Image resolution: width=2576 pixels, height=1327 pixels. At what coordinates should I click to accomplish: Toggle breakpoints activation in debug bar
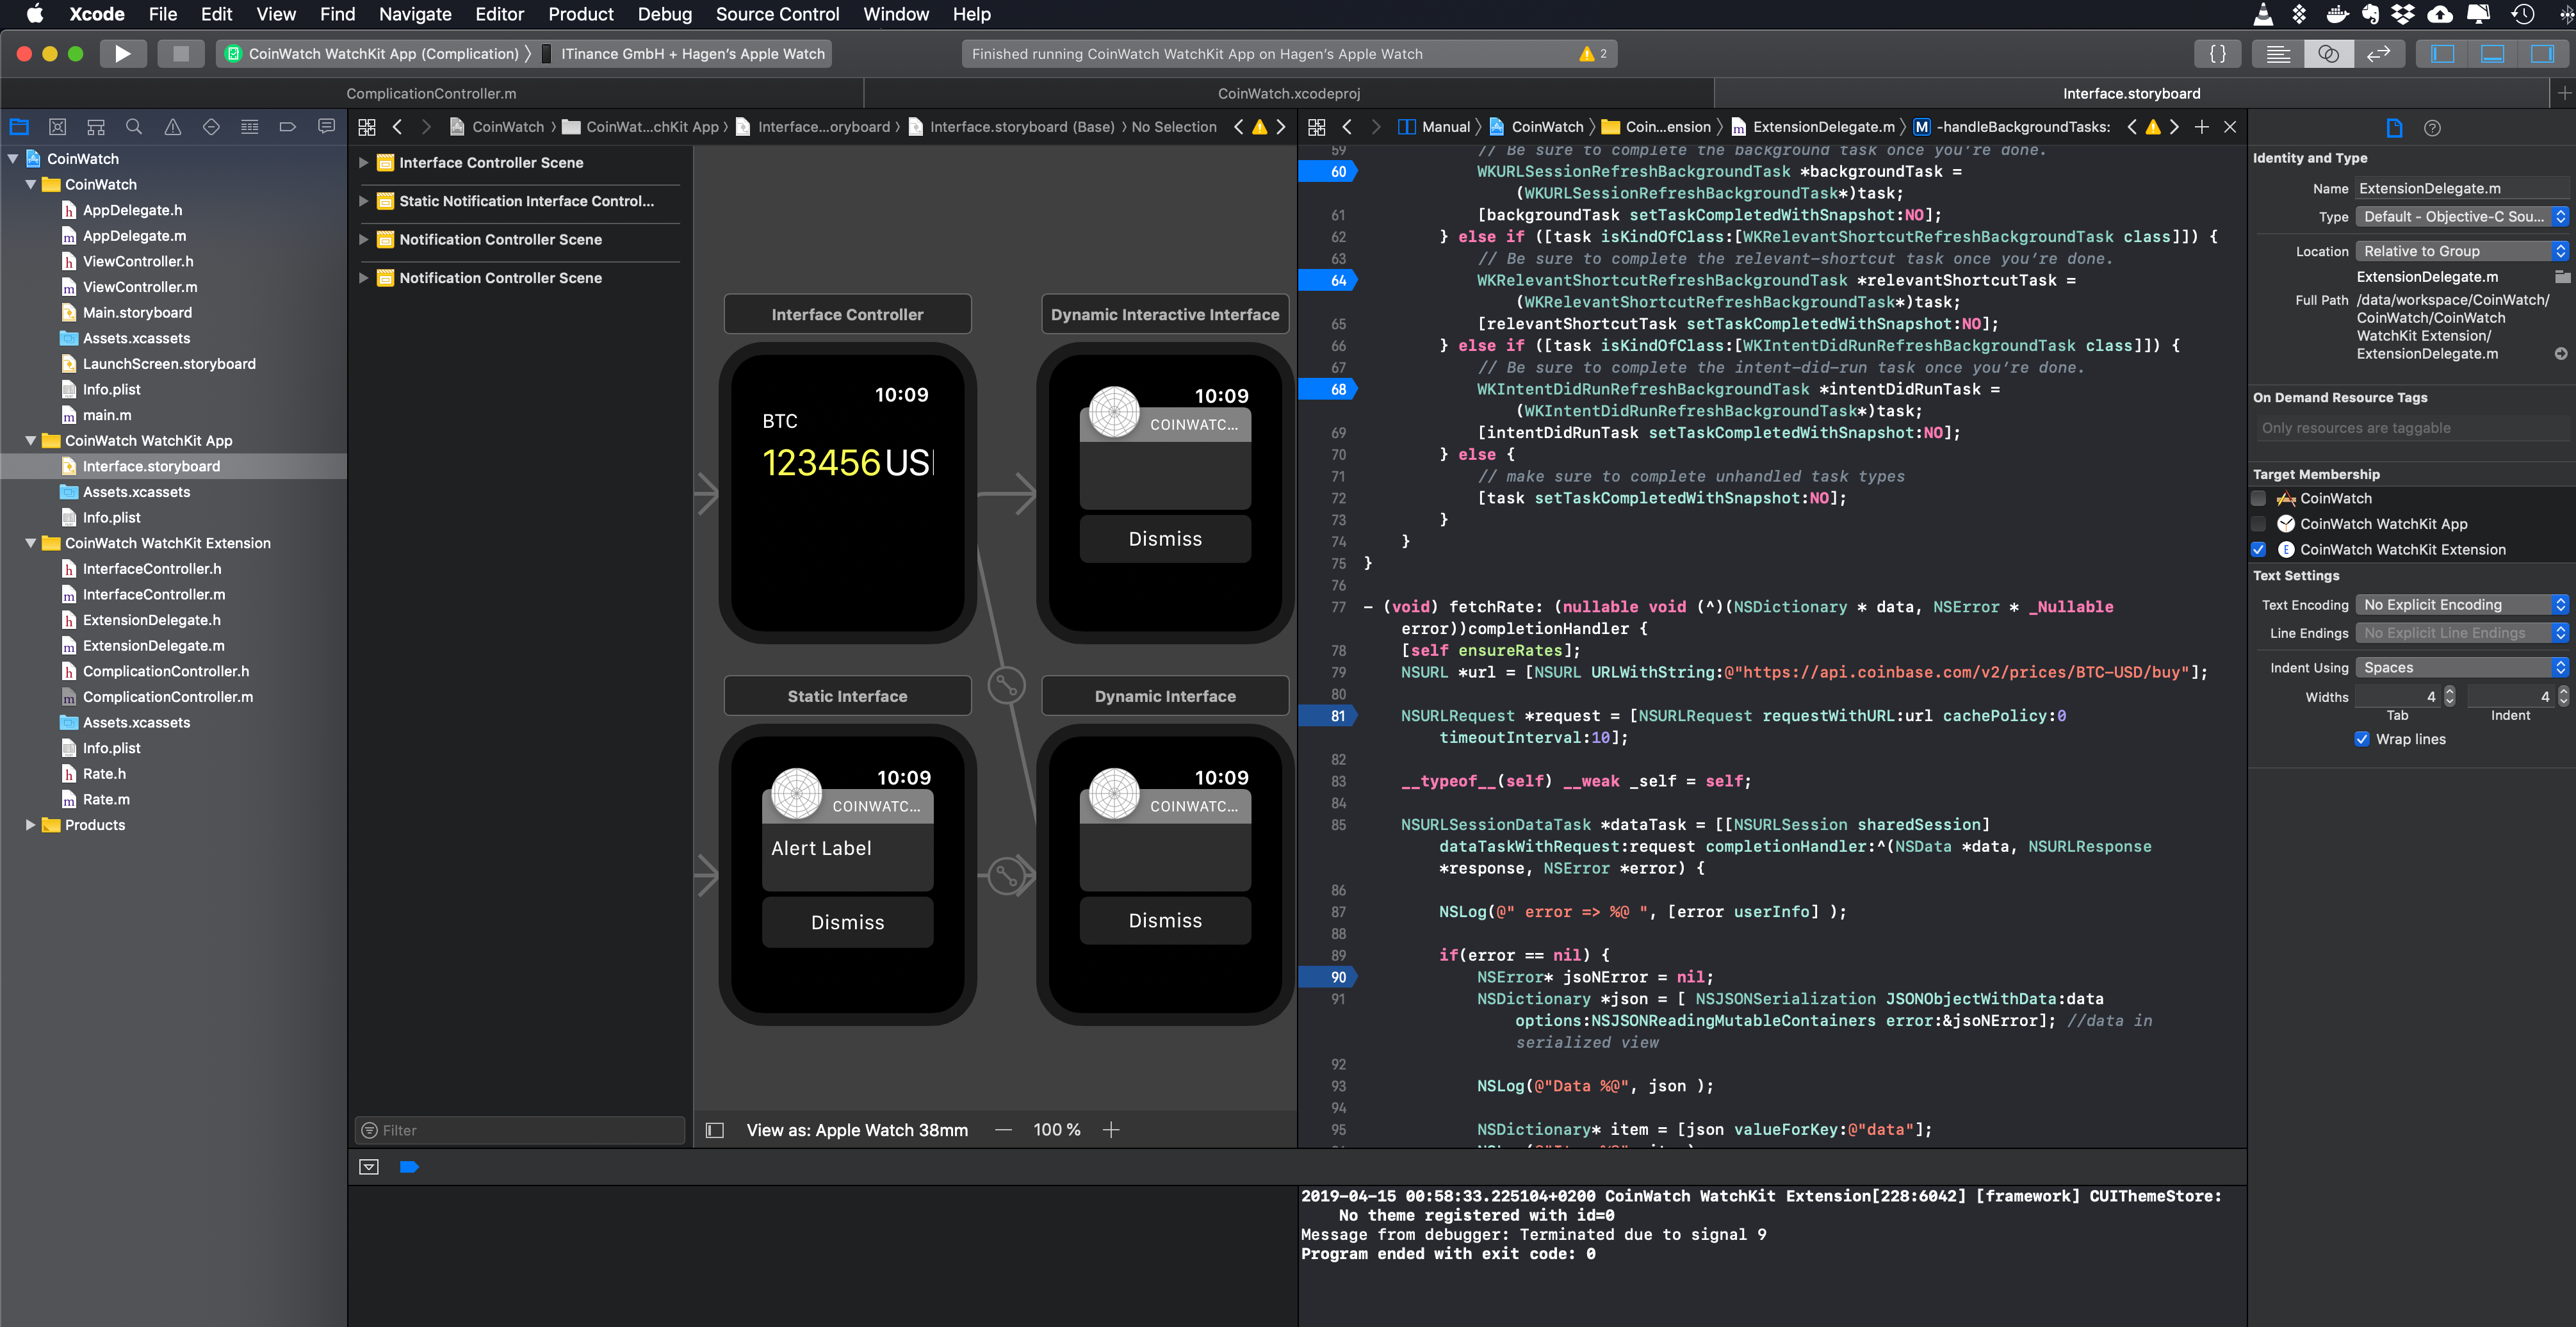point(409,1167)
